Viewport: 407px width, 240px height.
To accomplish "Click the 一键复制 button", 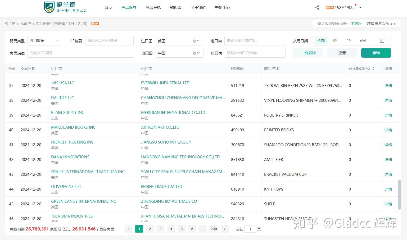I will click(308, 53).
